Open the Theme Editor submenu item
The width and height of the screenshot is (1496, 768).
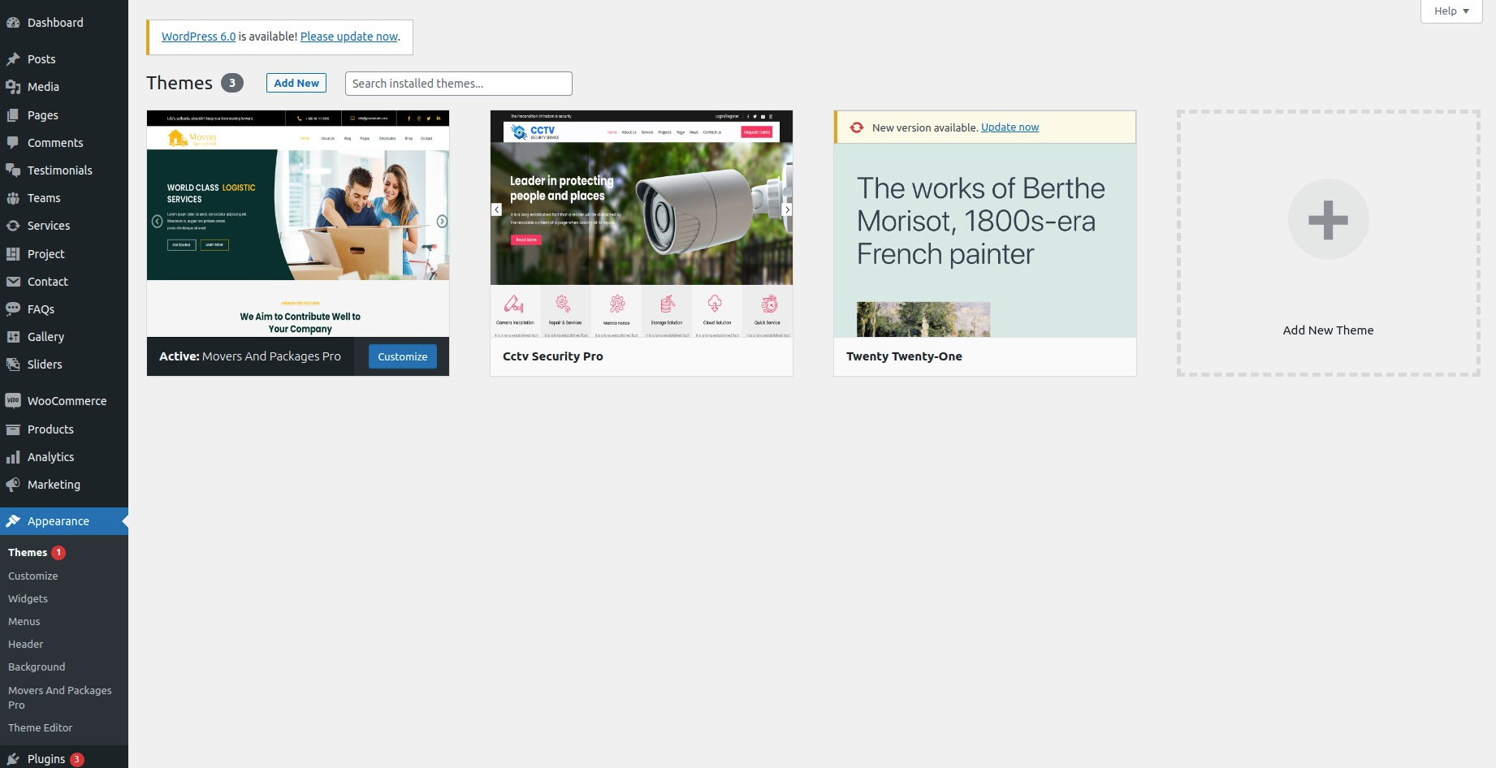pyautogui.click(x=41, y=728)
